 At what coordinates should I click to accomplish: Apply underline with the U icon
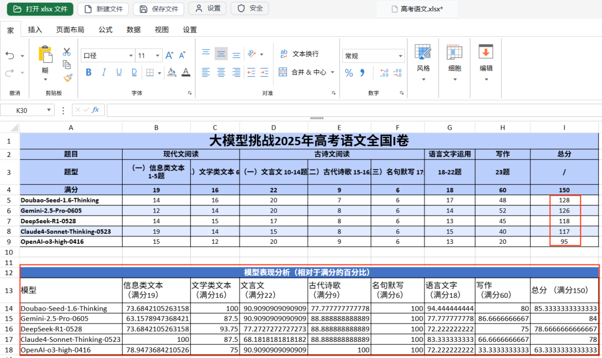coord(118,72)
